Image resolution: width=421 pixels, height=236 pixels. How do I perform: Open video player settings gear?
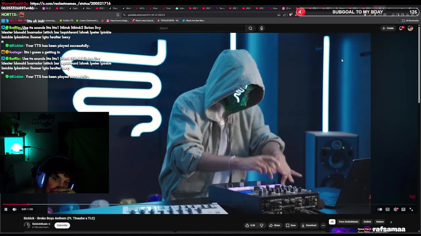tap(396, 209)
